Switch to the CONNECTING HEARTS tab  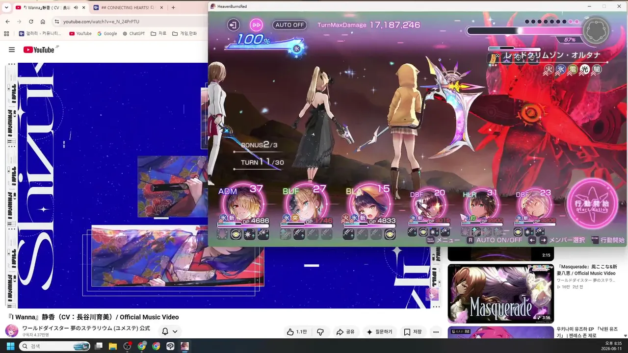tap(129, 7)
